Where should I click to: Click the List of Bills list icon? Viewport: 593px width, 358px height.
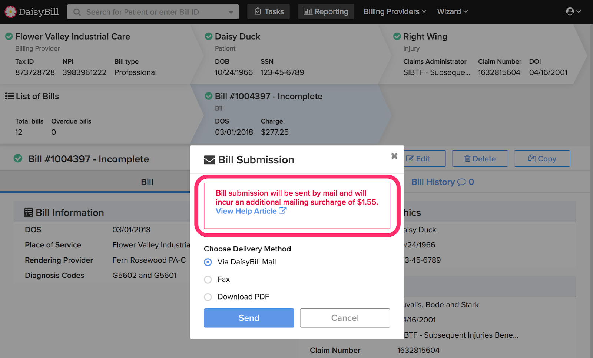coord(9,96)
